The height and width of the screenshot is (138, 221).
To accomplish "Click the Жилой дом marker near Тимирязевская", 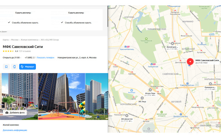I will click(172, 43).
